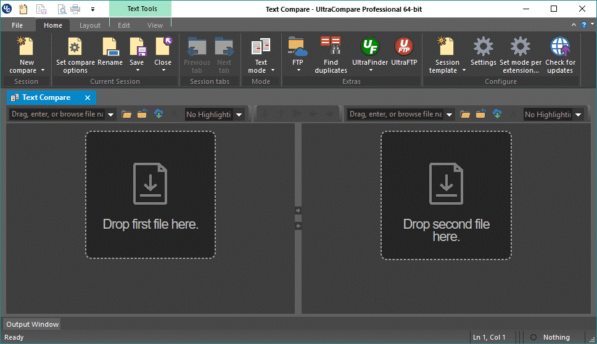
Task: Browse for second file with folder icon
Action: coord(465,114)
